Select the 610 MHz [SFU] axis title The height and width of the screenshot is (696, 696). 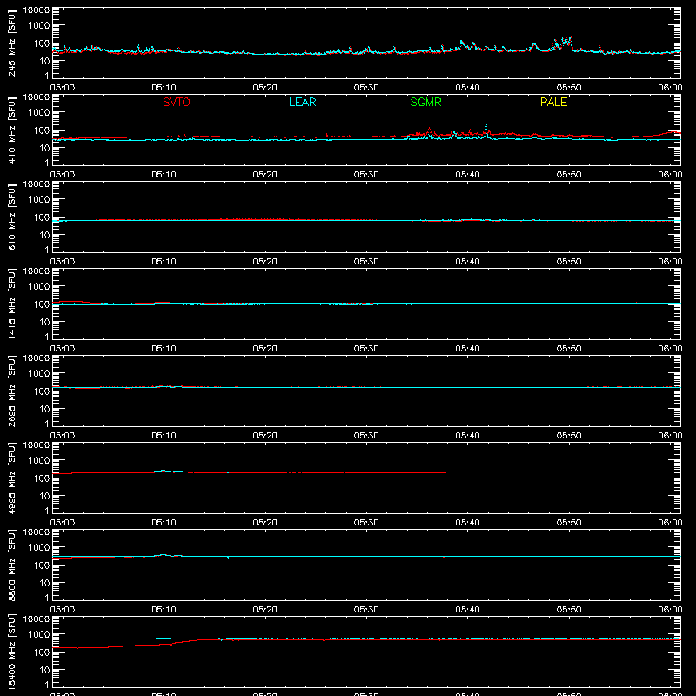[11, 217]
